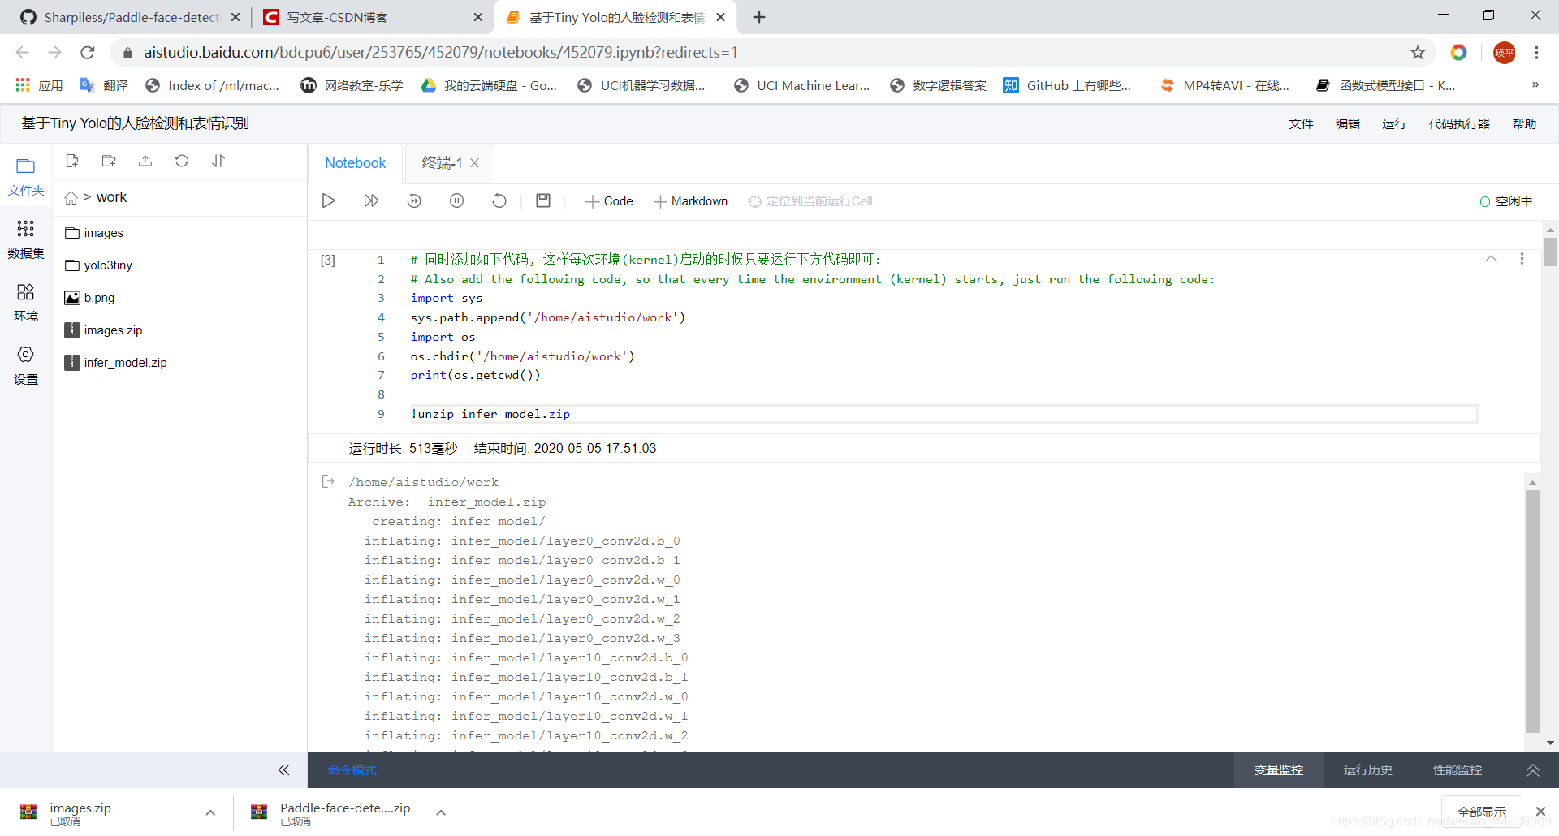
Task: Open the MP4转AVI bookmark
Action: click(1224, 85)
